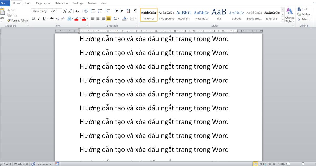The image size is (316, 166).
Task: Toggle justify alignment
Action: click(108, 18)
